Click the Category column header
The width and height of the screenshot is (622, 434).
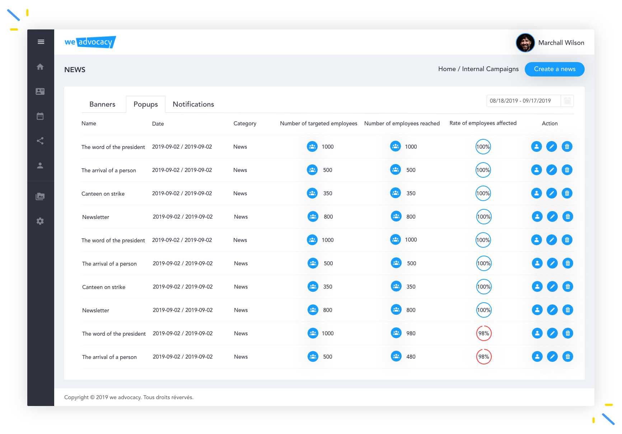point(245,123)
